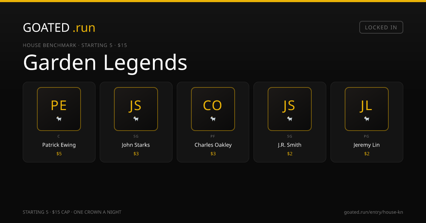Click the LOCKED IN button

(381, 27)
